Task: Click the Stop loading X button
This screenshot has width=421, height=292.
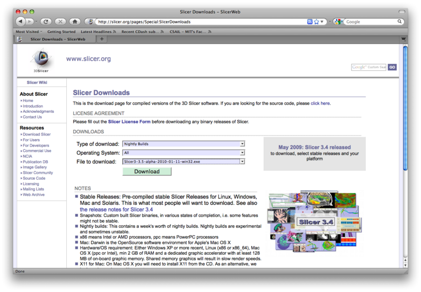Action: (61, 22)
